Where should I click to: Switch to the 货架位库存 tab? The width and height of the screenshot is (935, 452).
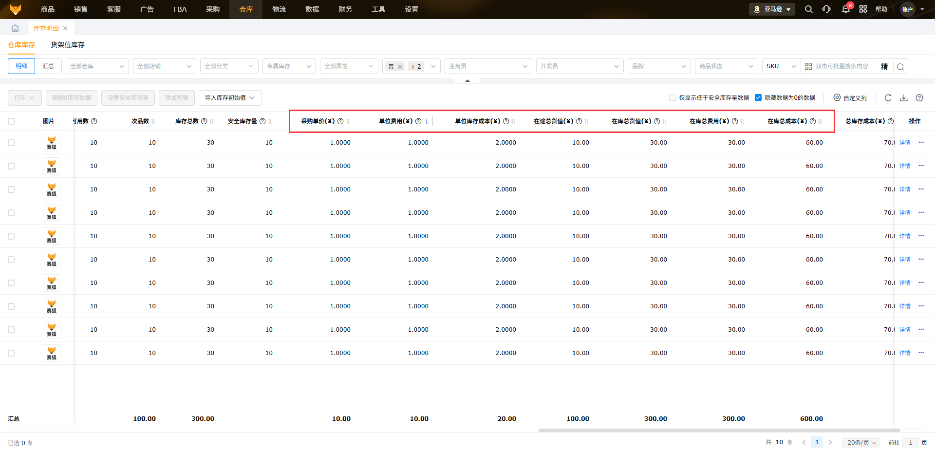68,45
